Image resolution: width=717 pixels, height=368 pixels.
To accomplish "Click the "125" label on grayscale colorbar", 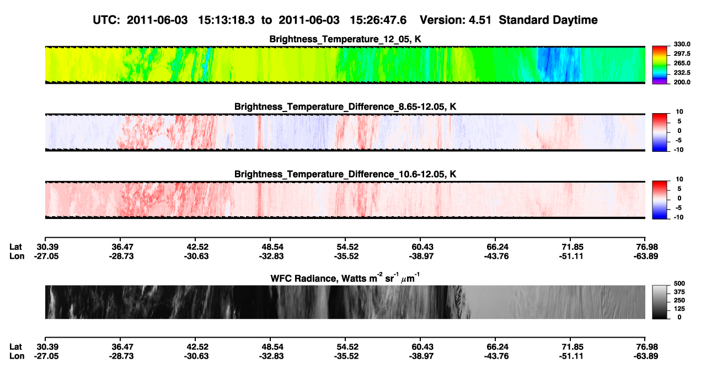I will (680, 309).
